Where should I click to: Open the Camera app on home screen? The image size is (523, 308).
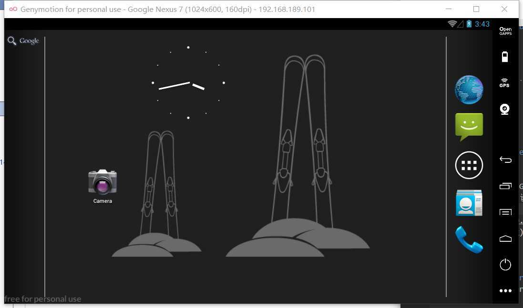[103, 186]
